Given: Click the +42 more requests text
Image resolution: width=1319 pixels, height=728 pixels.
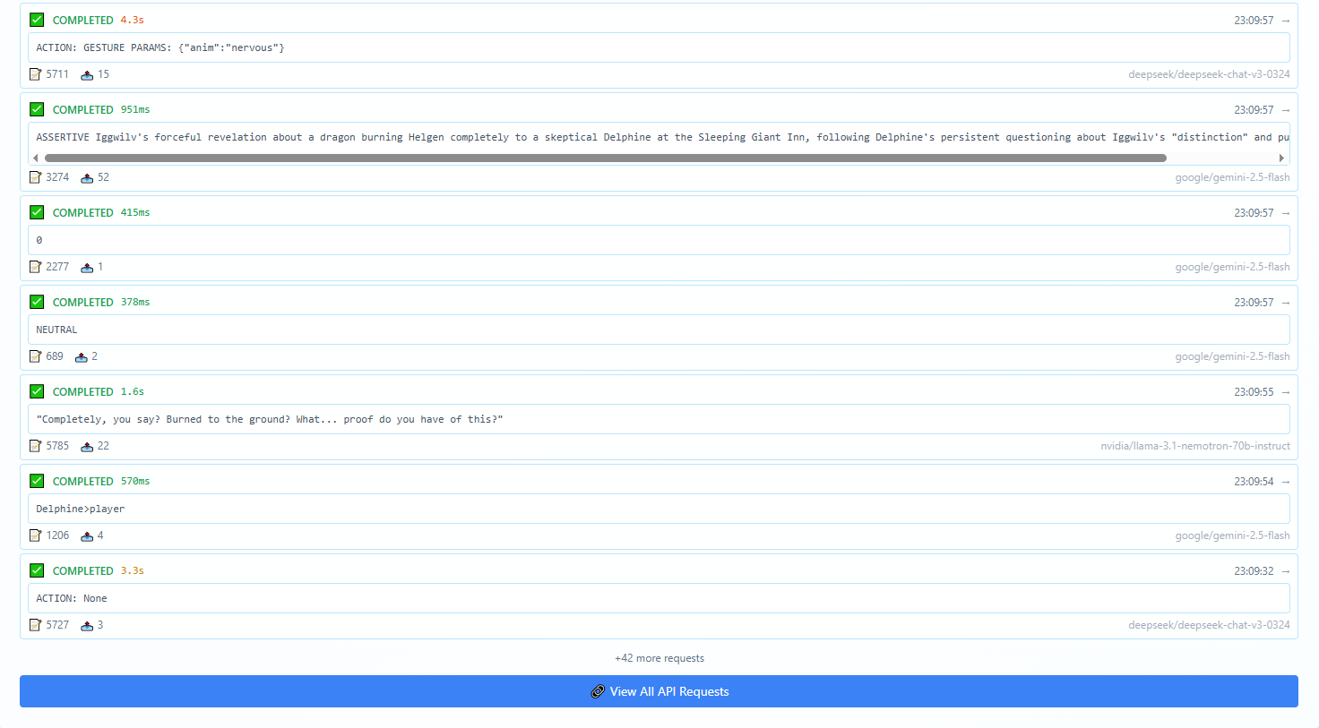Looking at the screenshot, I should click(x=659, y=658).
